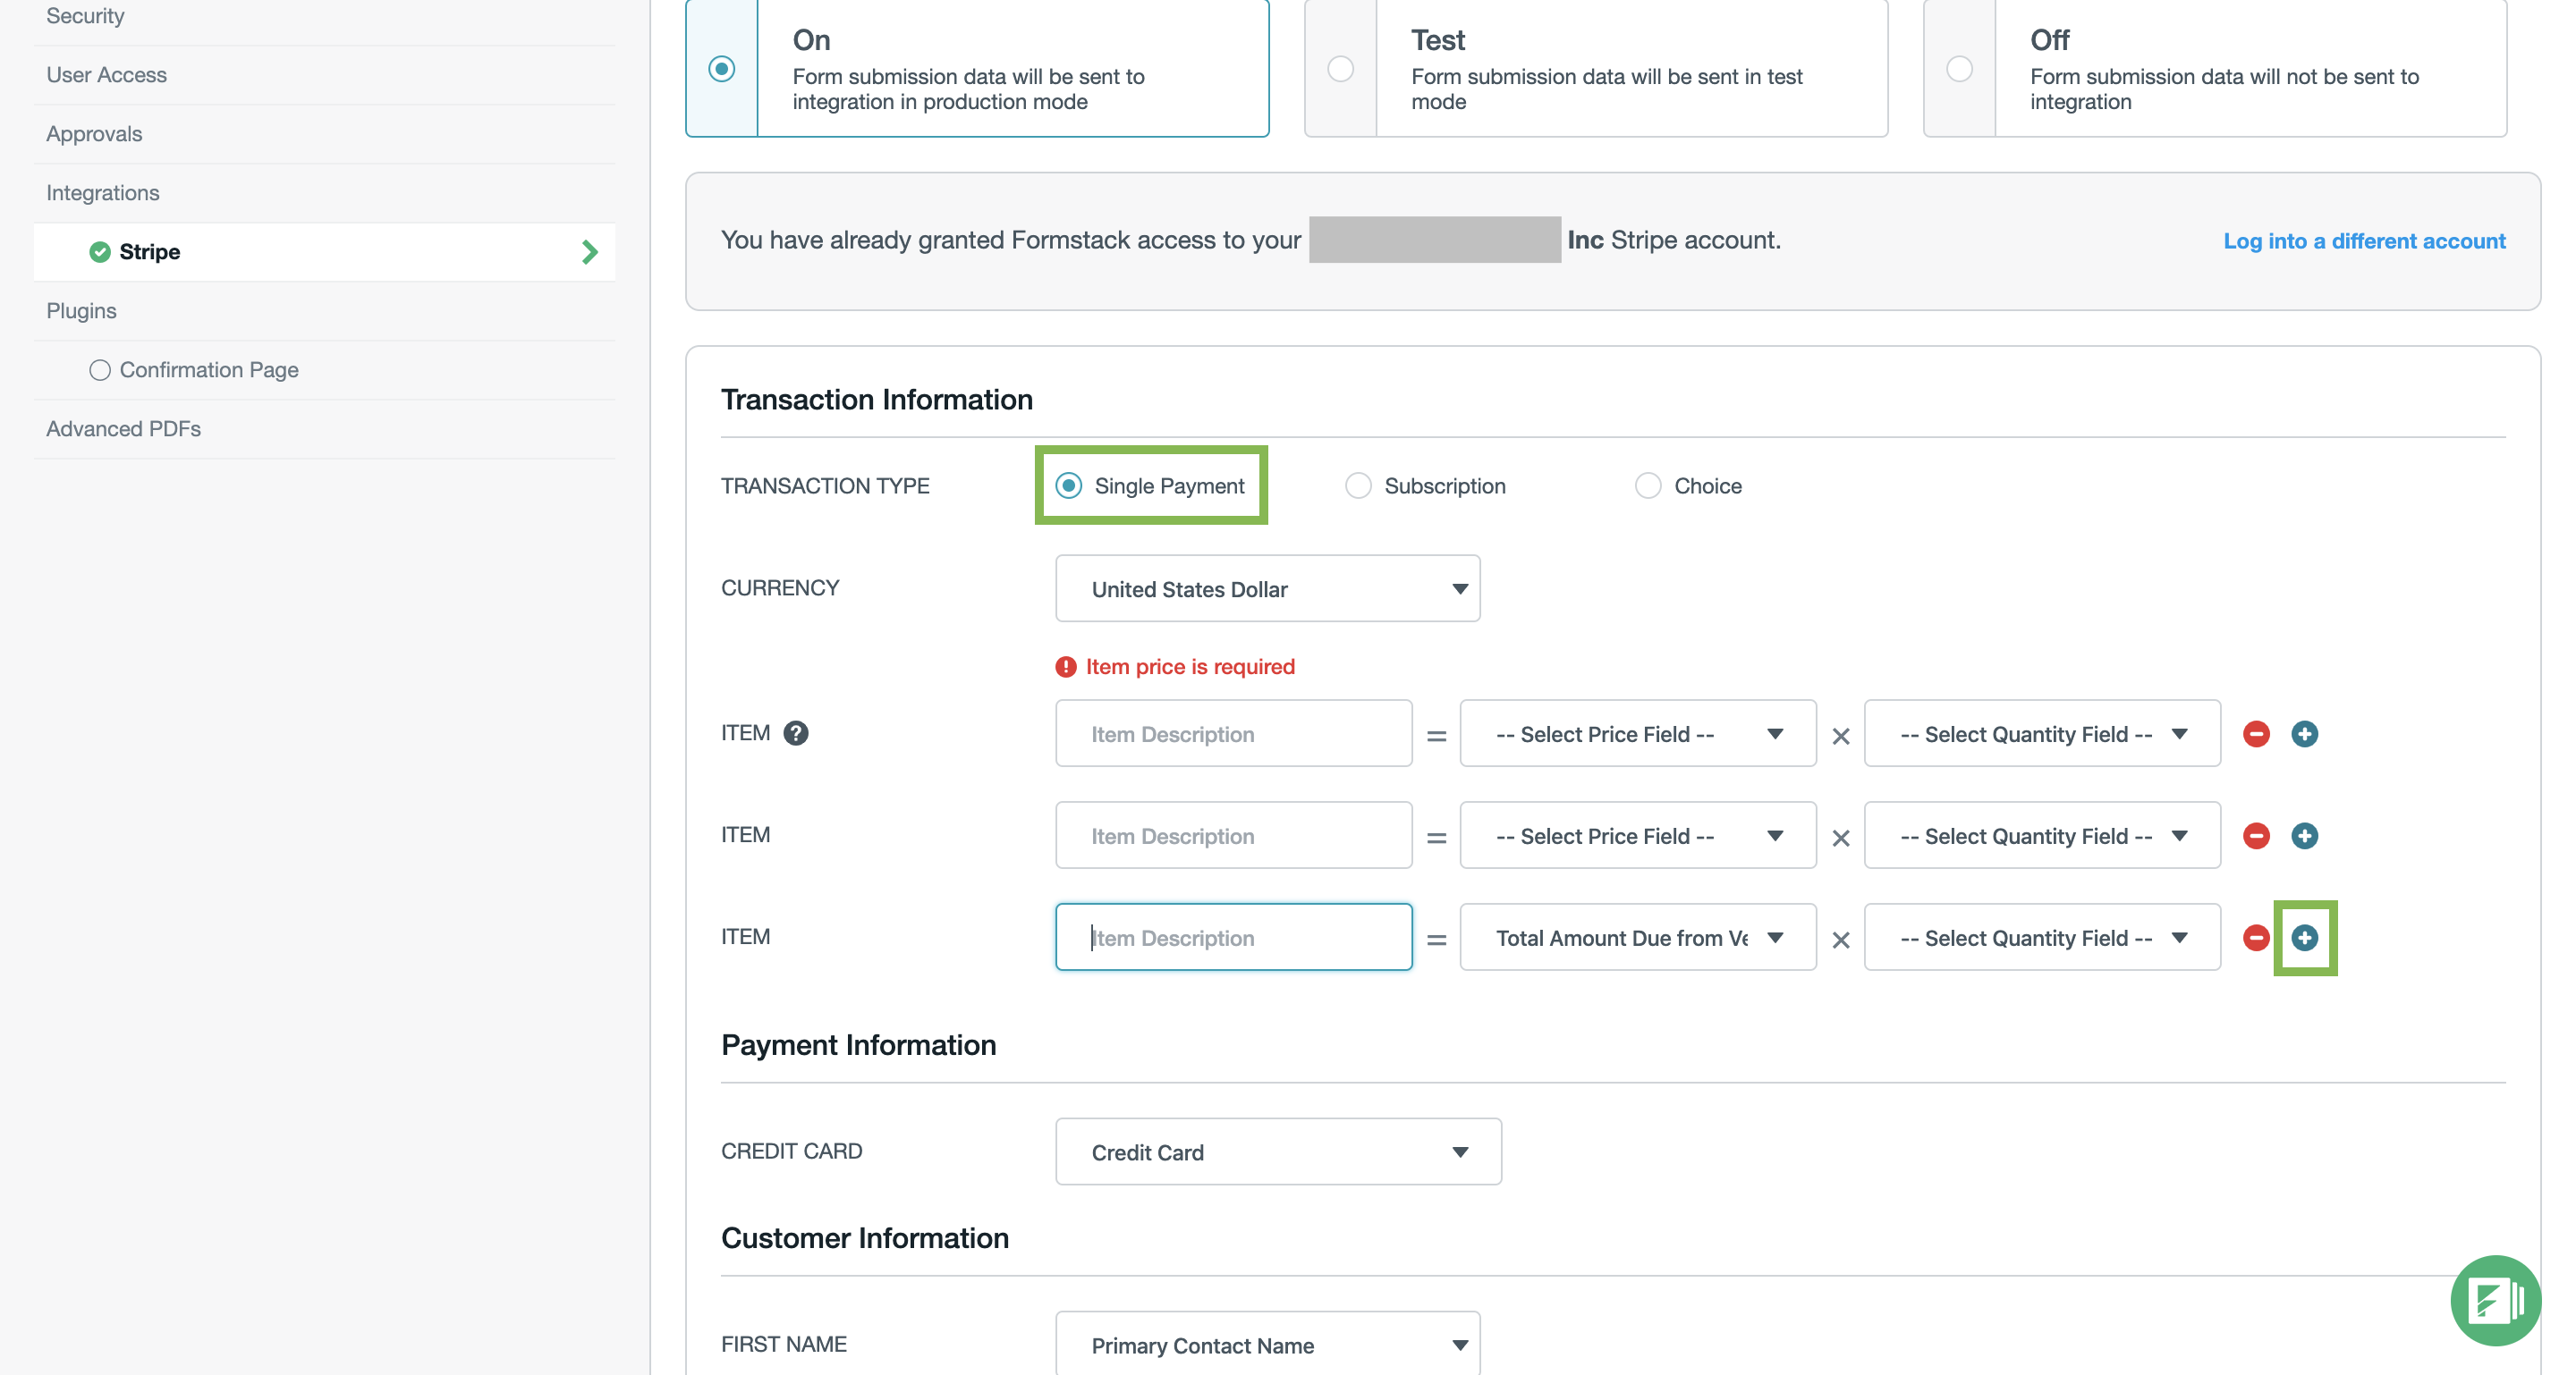
Task: Open third item's Select Quantity Field dropdown
Action: pyautogui.click(x=2041, y=937)
